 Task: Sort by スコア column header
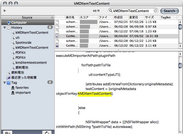click(88, 18)
